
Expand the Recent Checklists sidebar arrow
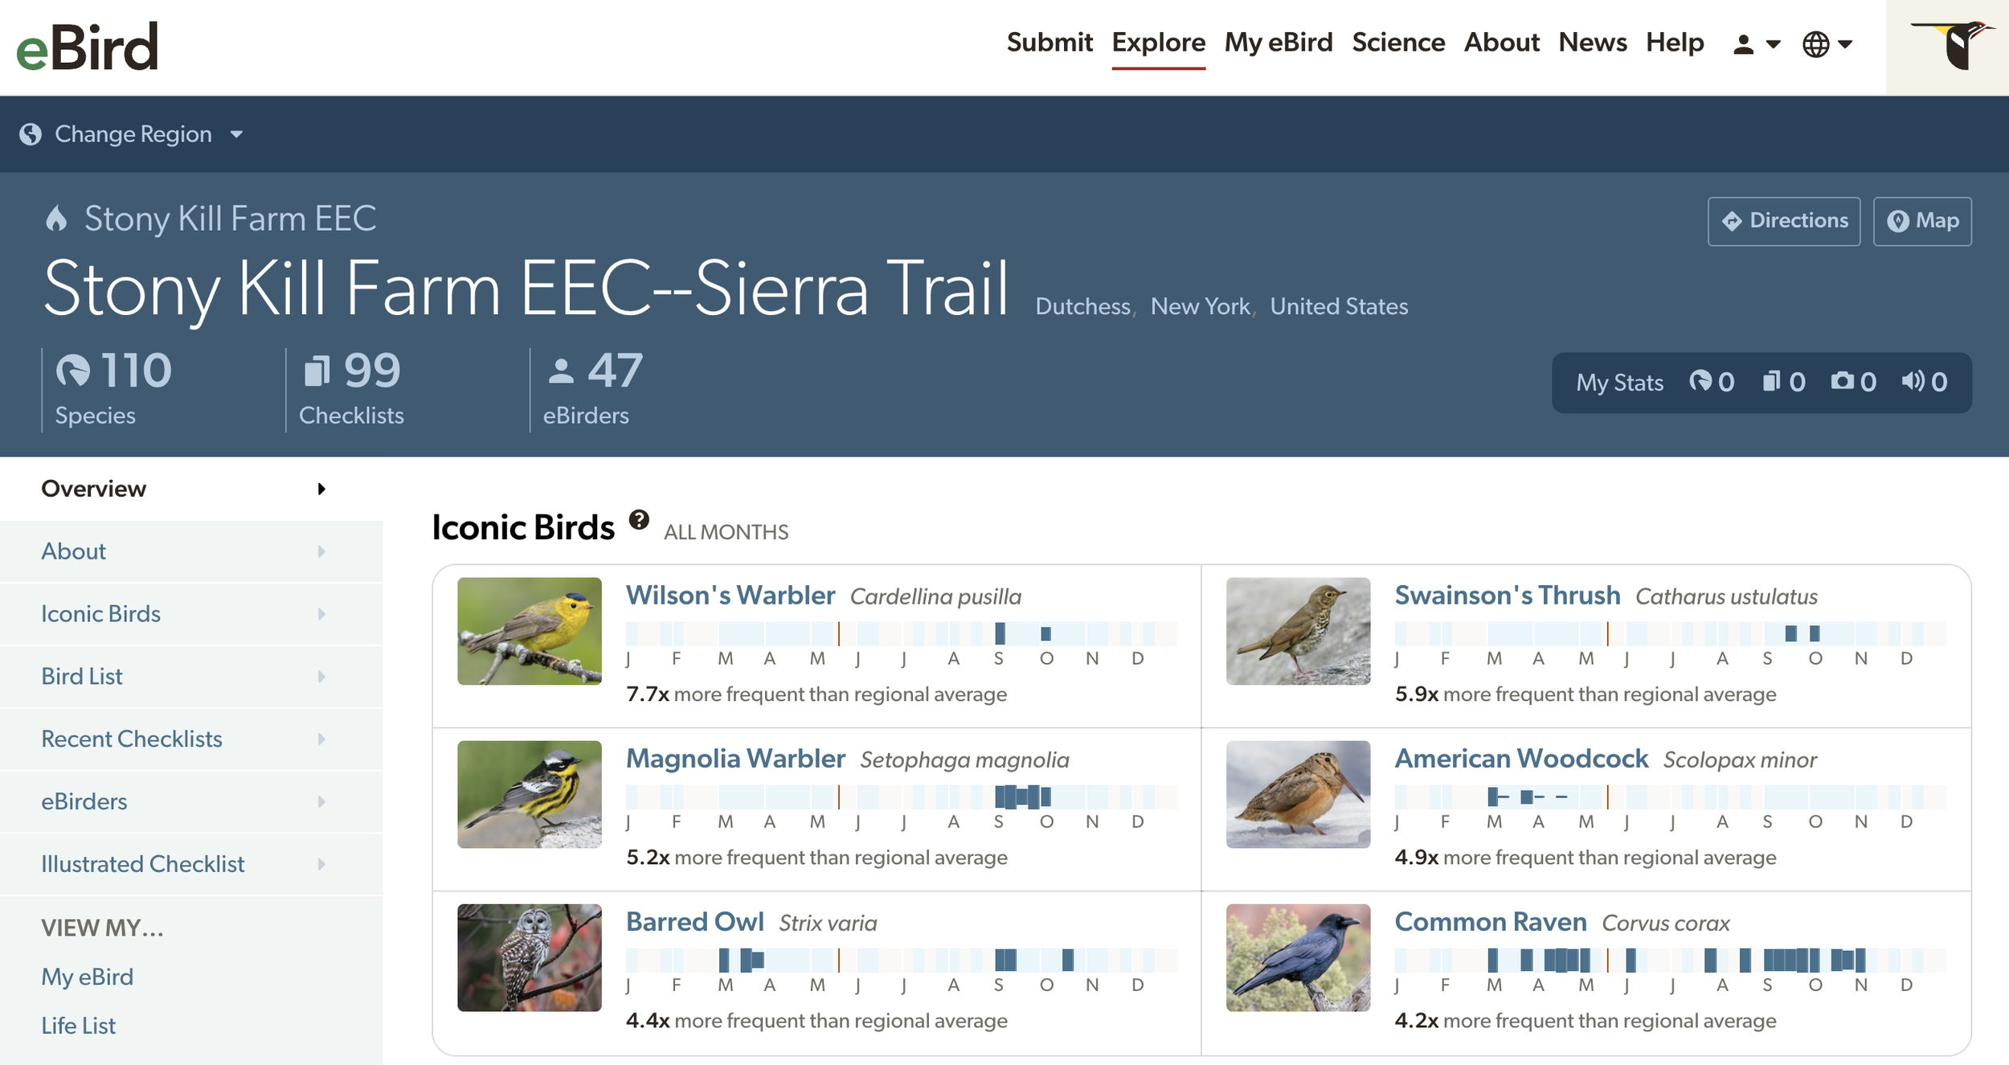coord(321,739)
